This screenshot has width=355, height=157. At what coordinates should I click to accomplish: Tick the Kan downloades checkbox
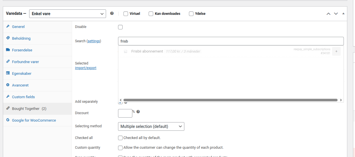point(151,14)
